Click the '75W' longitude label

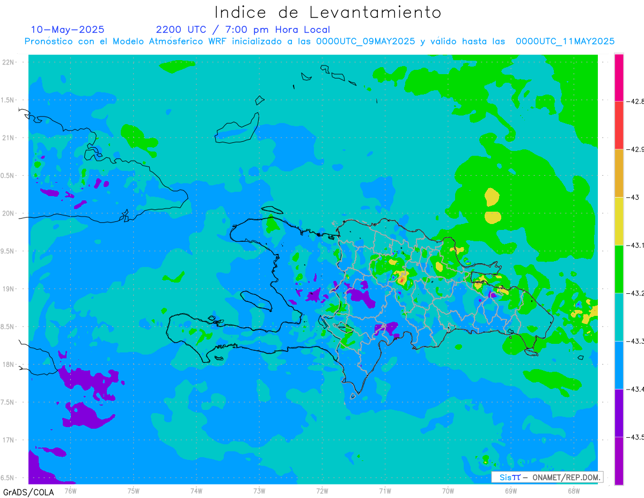[134, 490]
